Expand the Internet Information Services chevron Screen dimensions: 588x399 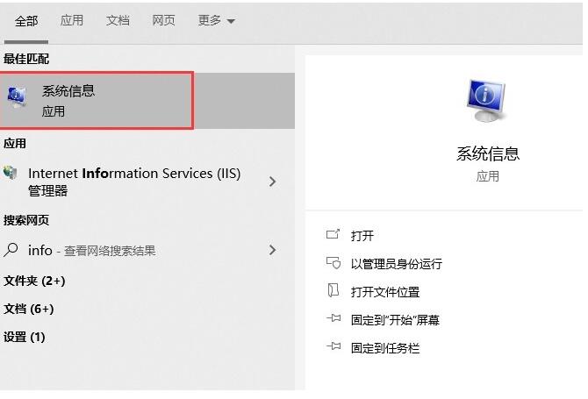[273, 182]
